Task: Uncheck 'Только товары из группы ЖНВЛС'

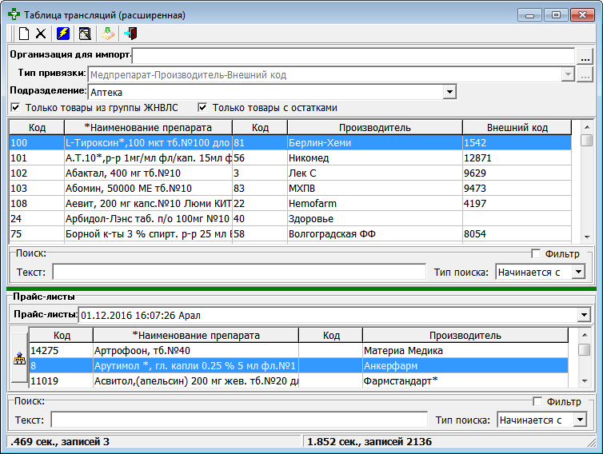Action: 15,108
